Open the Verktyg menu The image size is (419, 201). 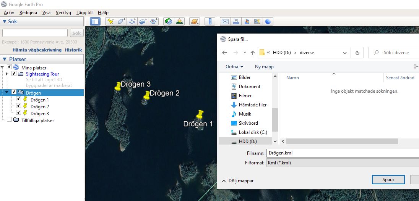tap(63, 13)
